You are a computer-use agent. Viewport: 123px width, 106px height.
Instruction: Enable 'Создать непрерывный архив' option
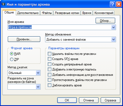[x=49, y=64]
